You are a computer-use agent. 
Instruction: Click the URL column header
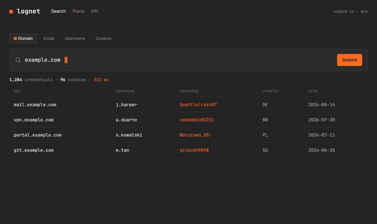[x=17, y=91]
